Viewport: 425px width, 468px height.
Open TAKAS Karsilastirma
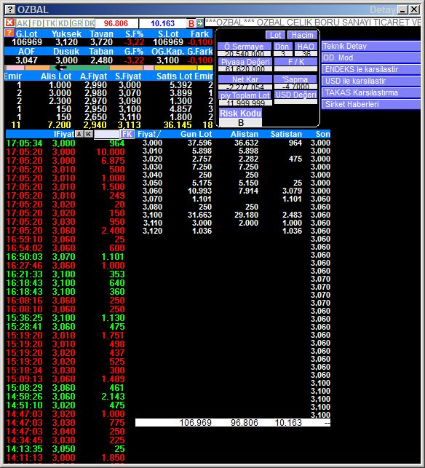coord(371,92)
